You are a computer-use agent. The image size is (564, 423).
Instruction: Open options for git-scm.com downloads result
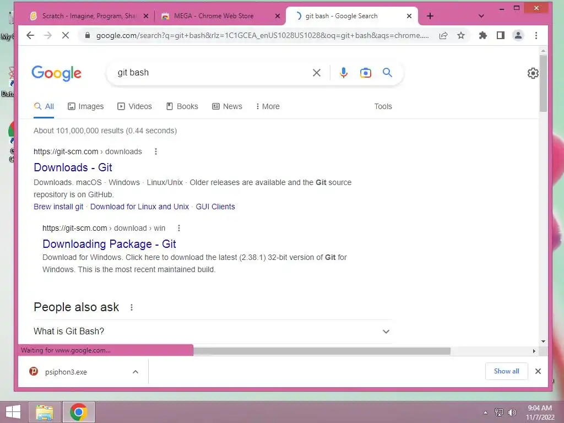click(156, 151)
